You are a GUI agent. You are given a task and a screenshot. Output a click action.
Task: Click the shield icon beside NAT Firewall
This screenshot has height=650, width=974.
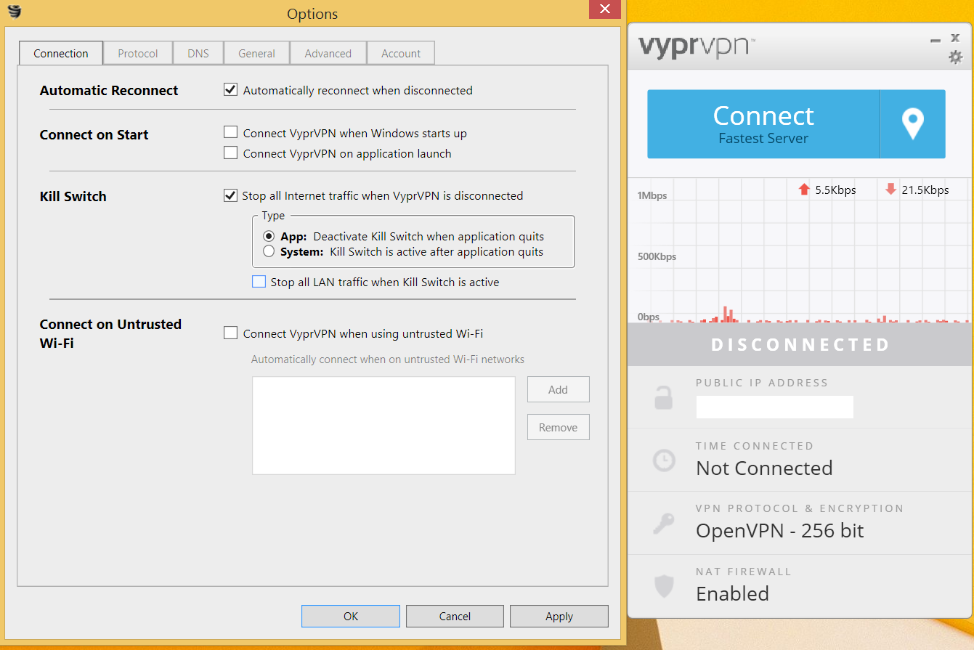pyautogui.click(x=664, y=586)
